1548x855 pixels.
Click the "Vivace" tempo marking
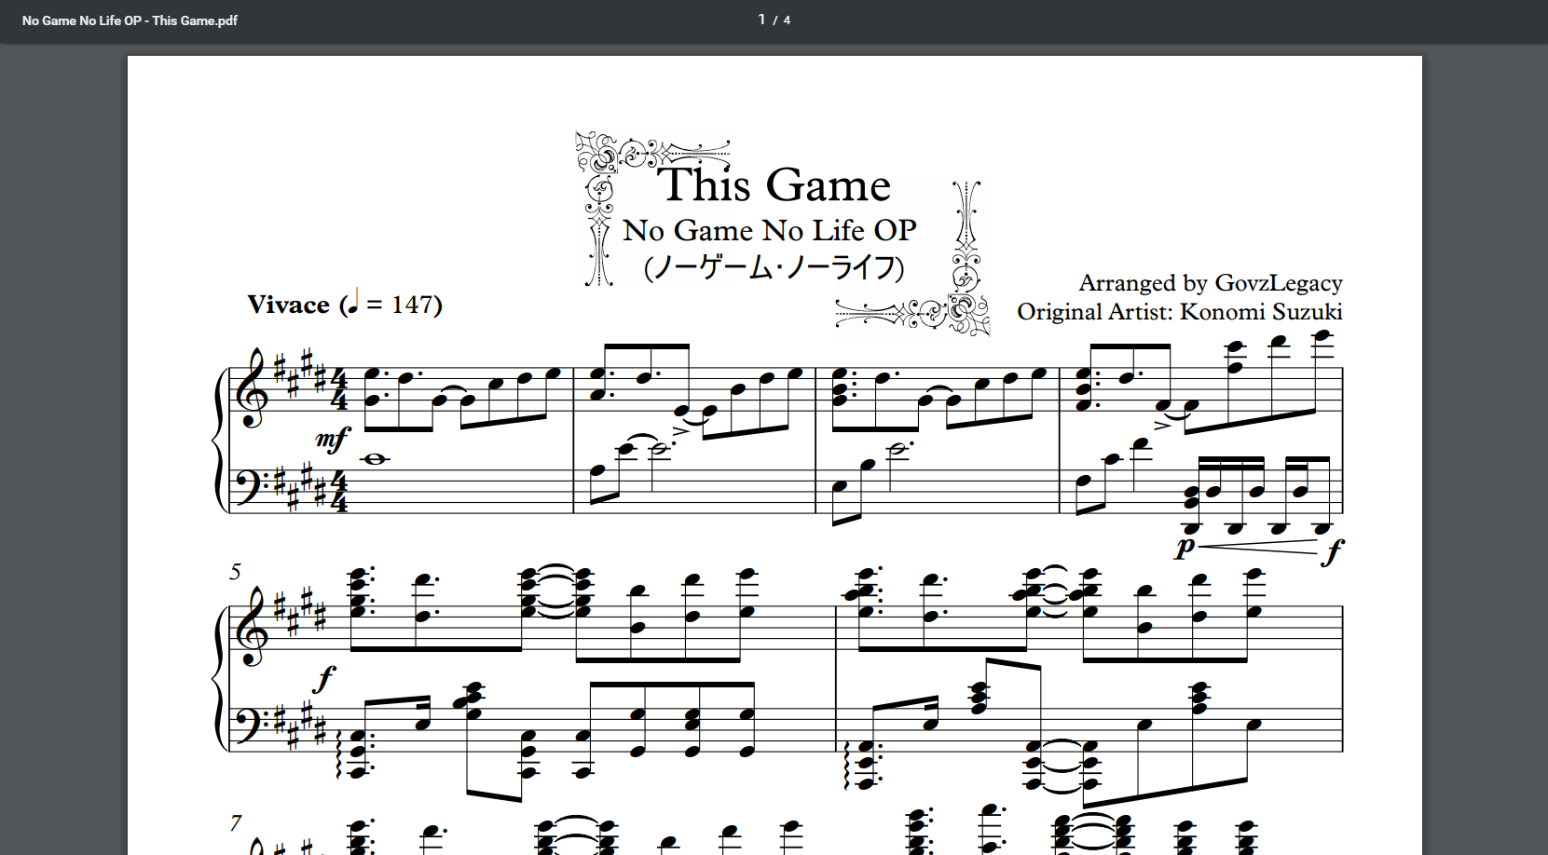(x=288, y=305)
